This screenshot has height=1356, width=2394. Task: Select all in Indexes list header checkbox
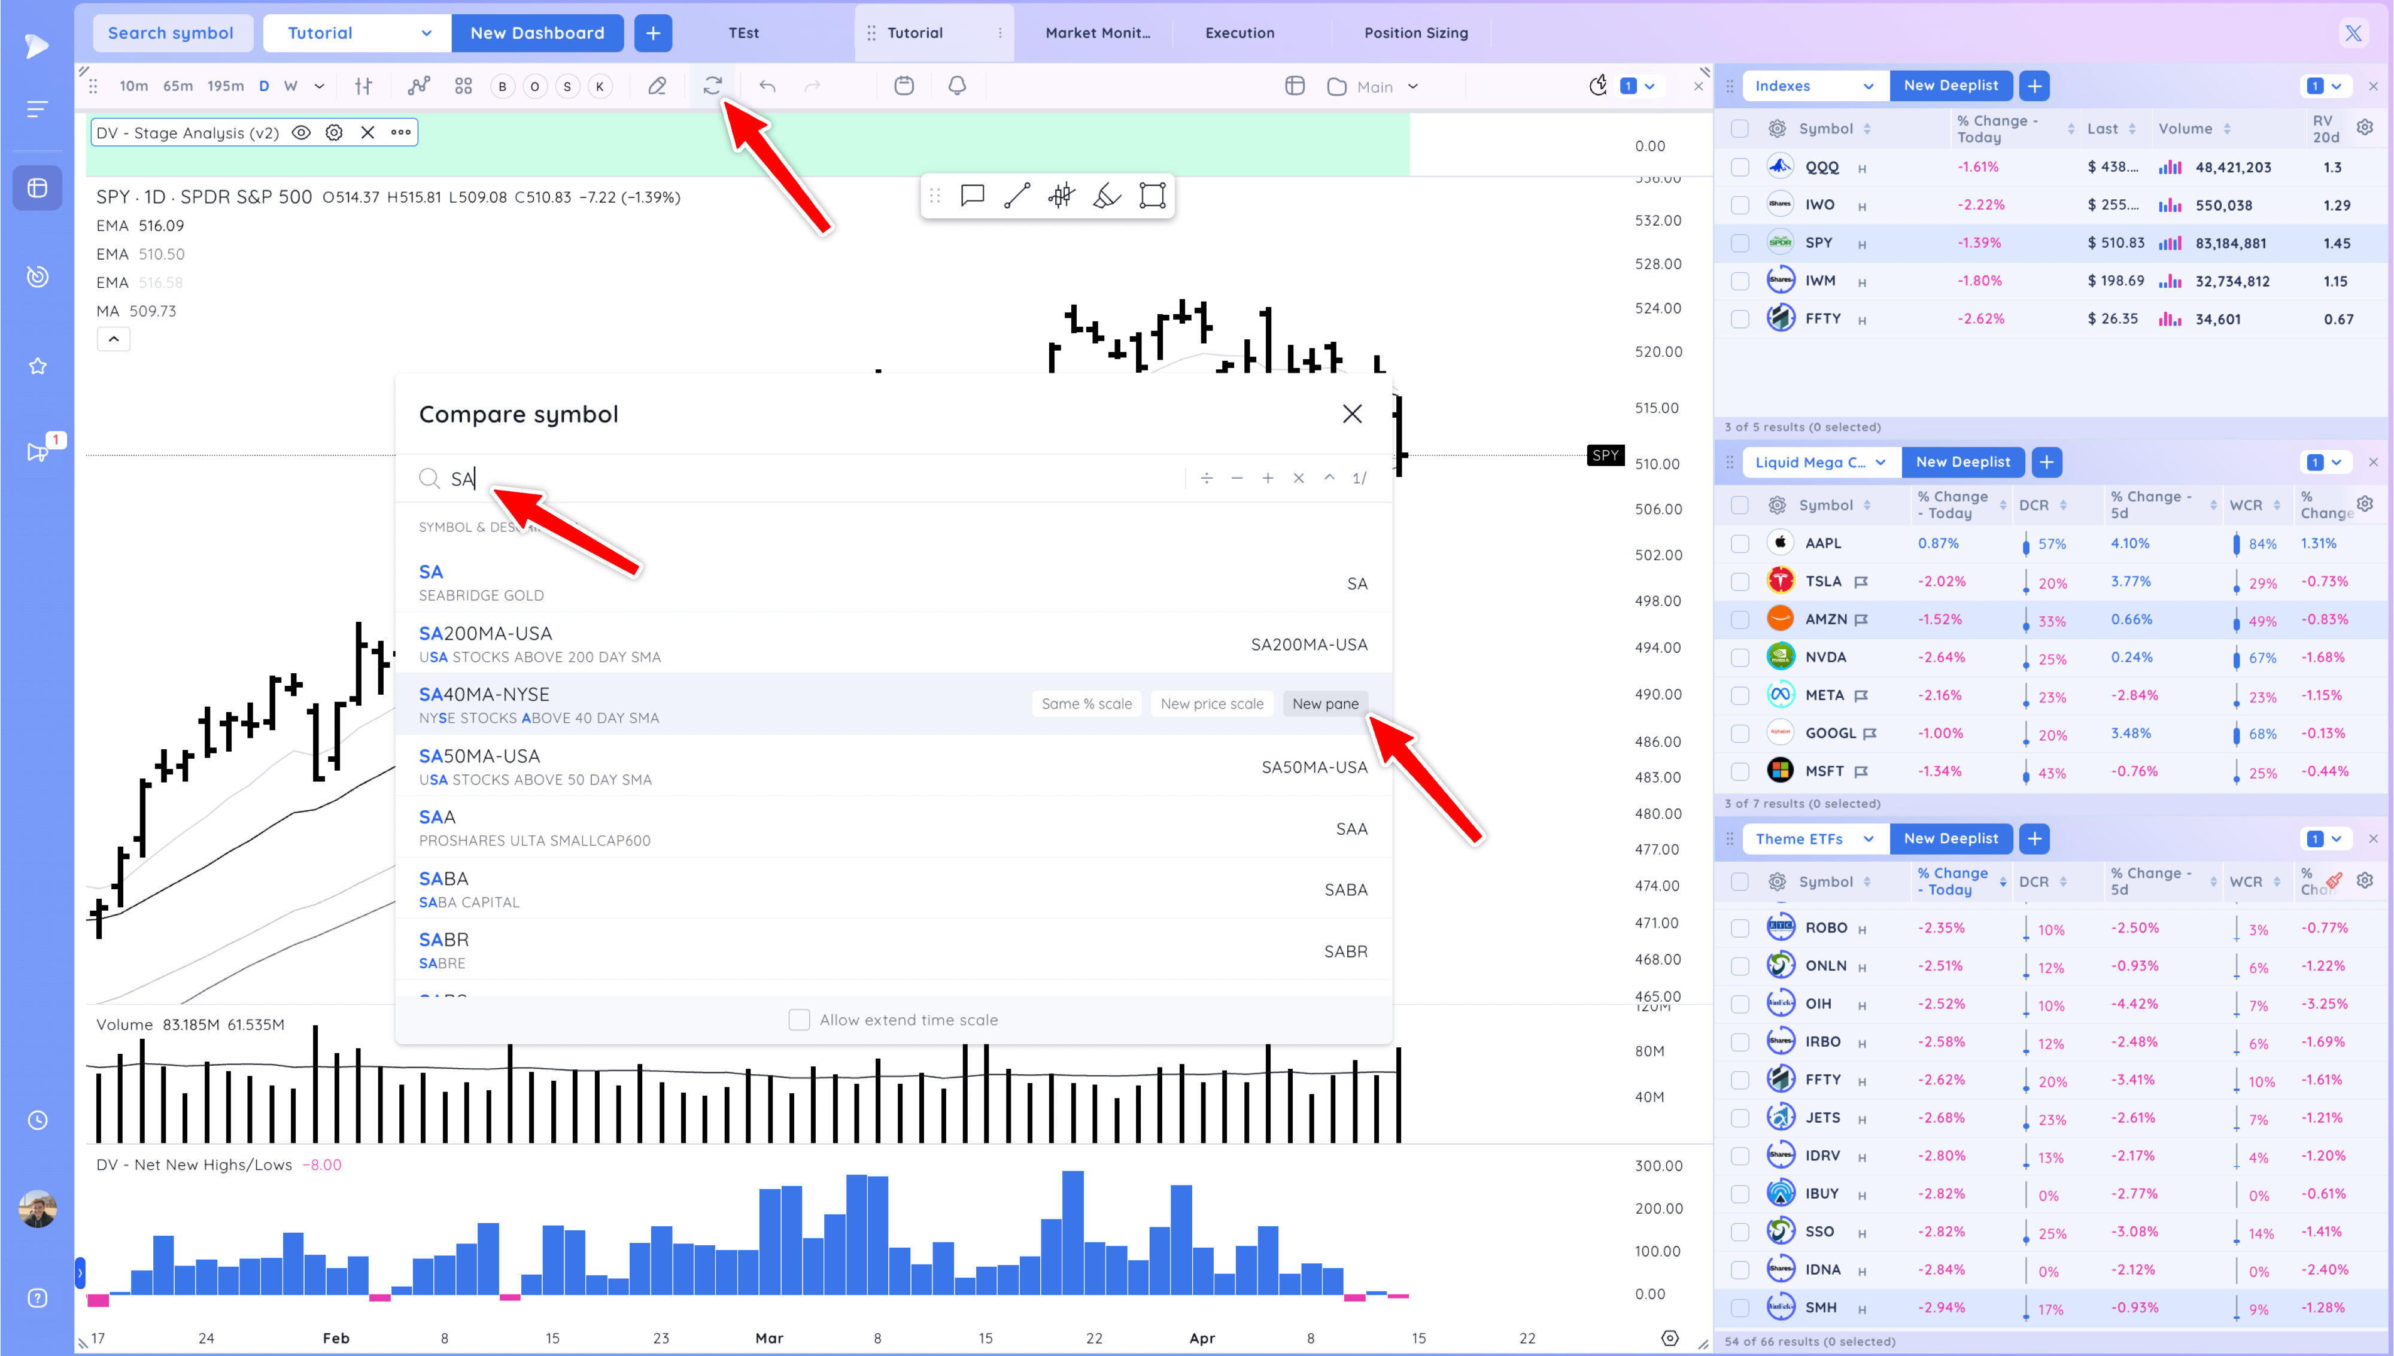1739,129
